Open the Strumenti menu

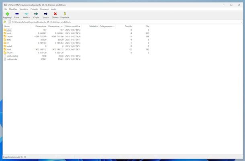[x=44, y=9]
